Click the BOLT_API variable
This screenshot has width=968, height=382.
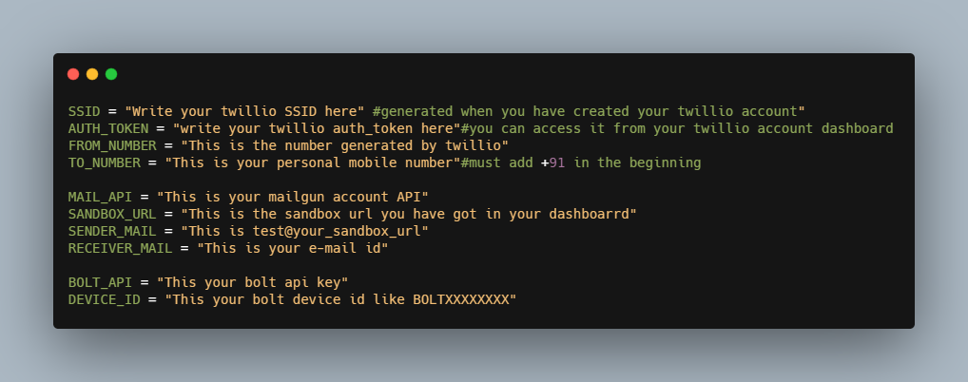point(100,282)
